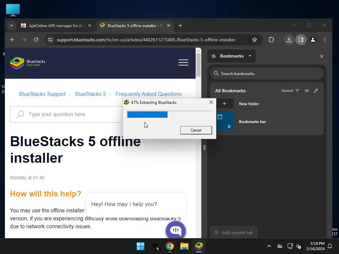The image size is (339, 254).
Task: Expand the Bookmarks panel dropdown
Action: pyautogui.click(x=231, y=56)
